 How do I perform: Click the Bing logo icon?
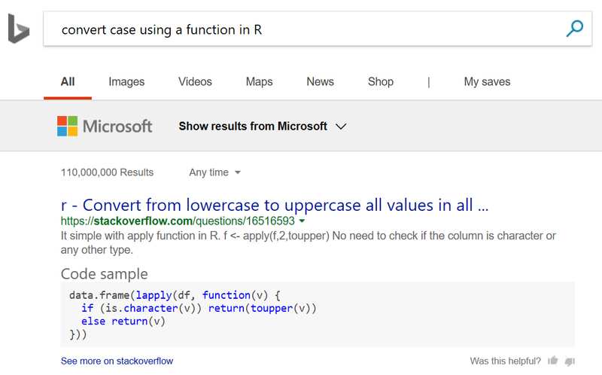[x=18, y=29]
